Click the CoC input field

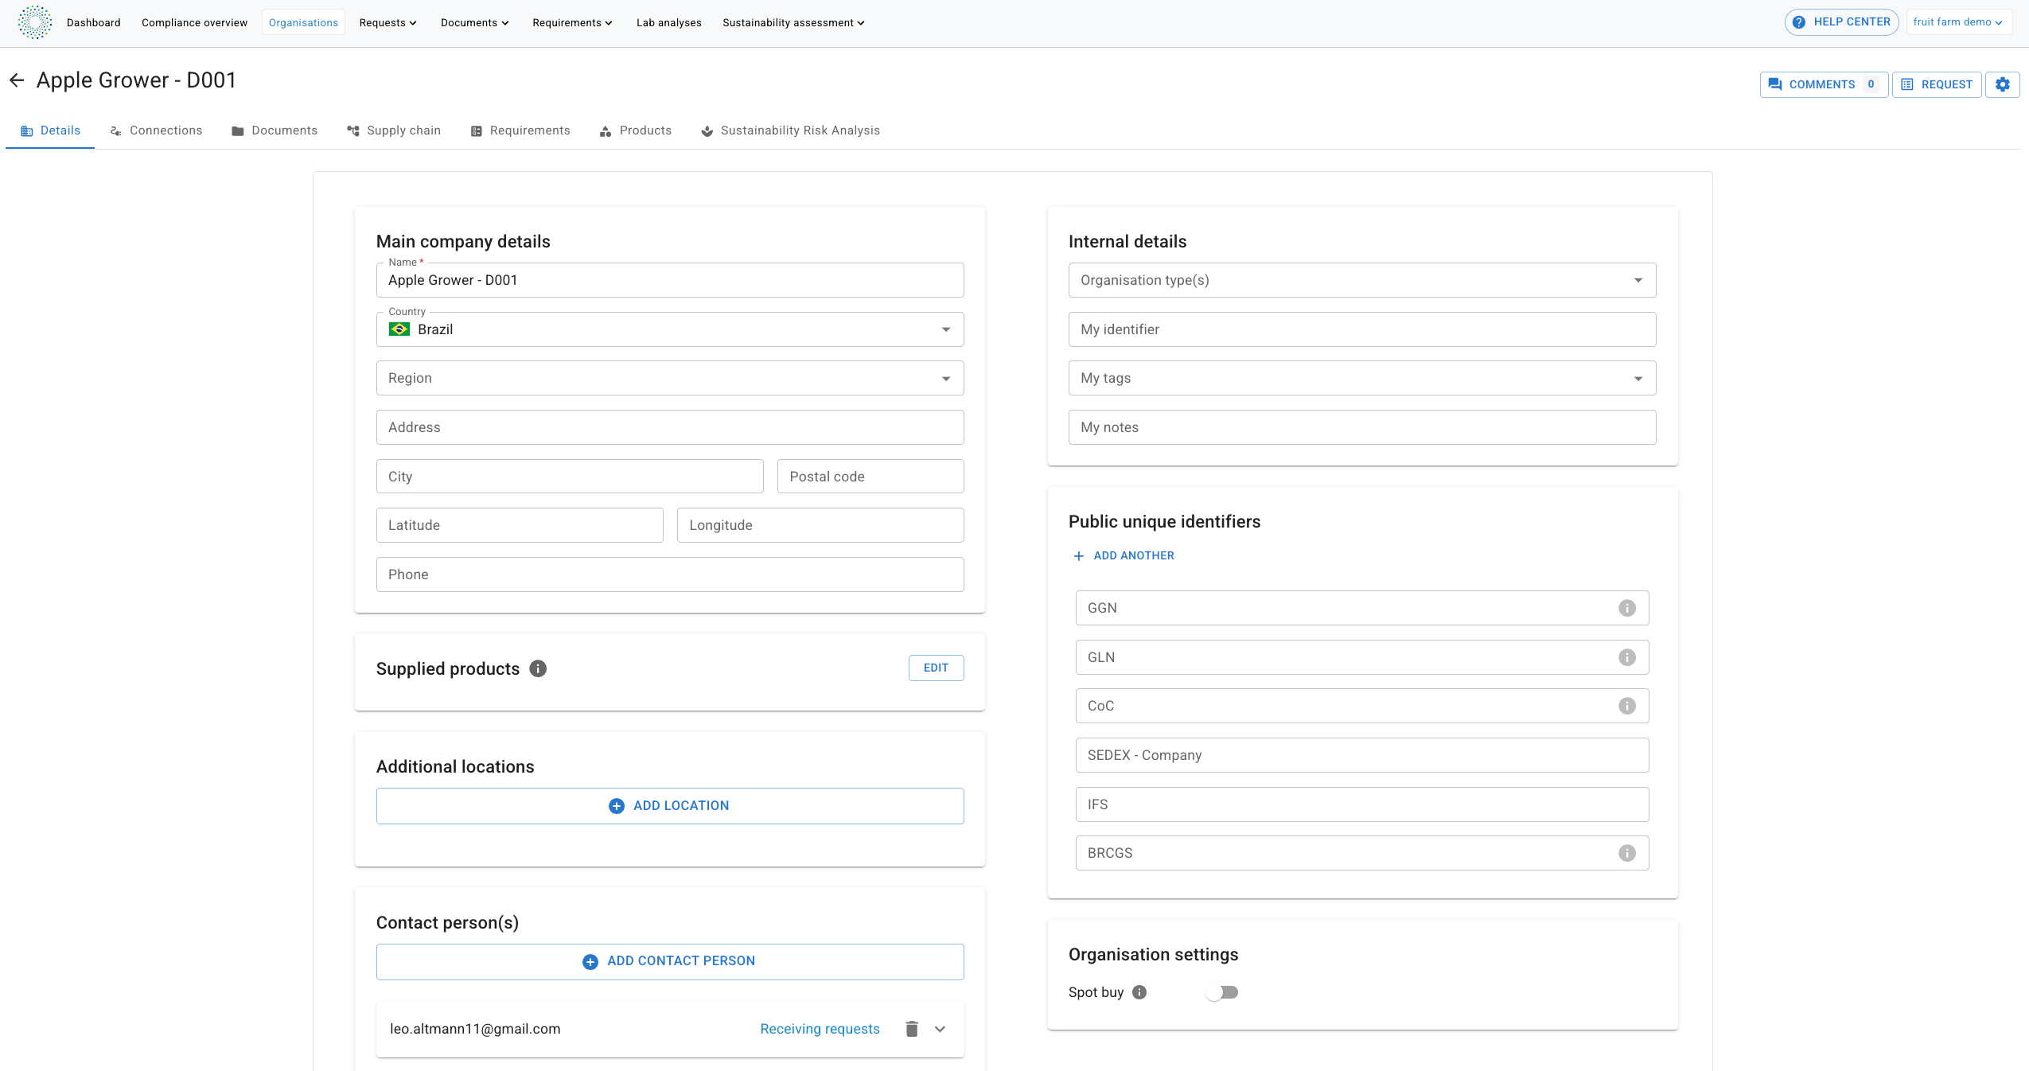coord(1362,706)
